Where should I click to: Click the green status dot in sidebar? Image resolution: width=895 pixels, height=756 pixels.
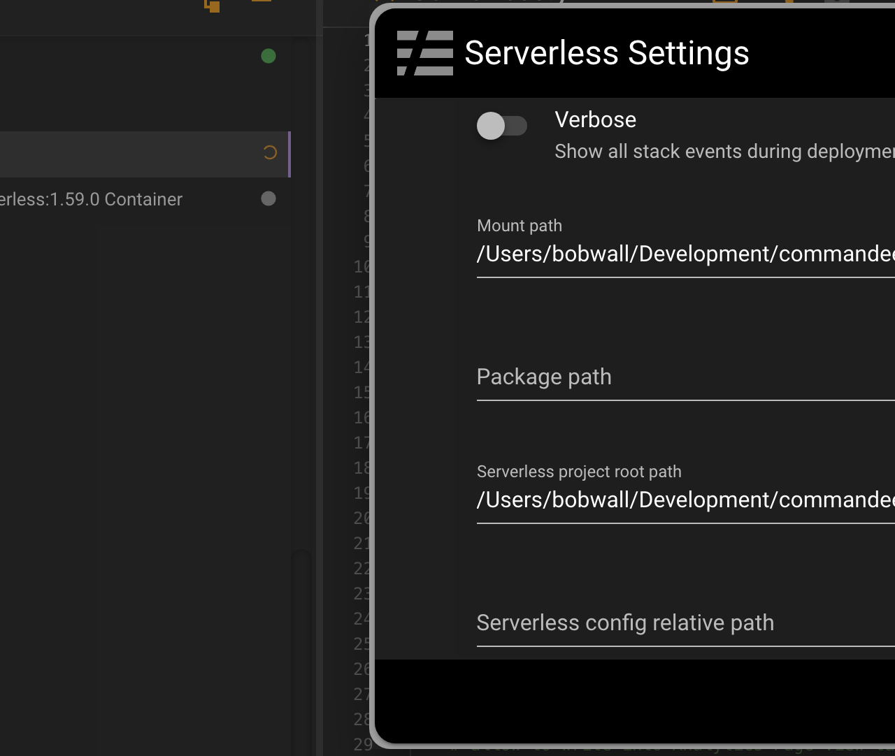[268, 56]
